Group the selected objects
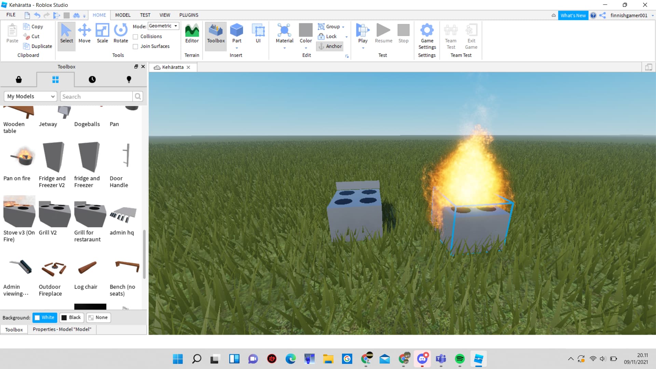This screenshot has height=369, width=656. (329, 27)
